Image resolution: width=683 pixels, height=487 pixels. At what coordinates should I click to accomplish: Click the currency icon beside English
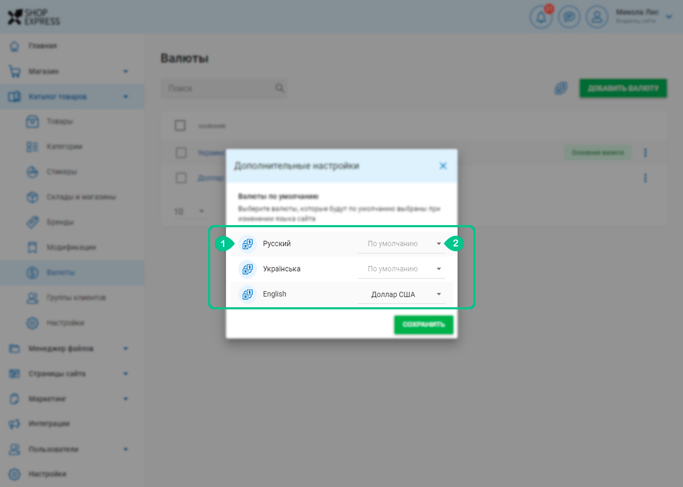pos(247,294)
